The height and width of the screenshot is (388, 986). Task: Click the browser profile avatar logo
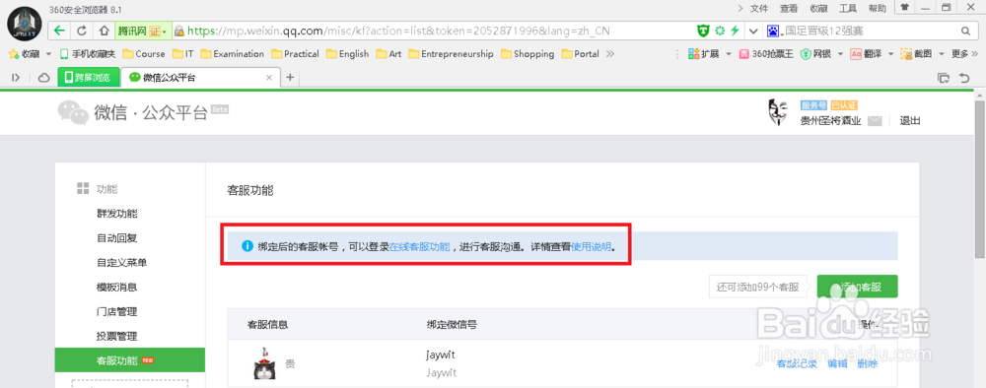(25, 25)
